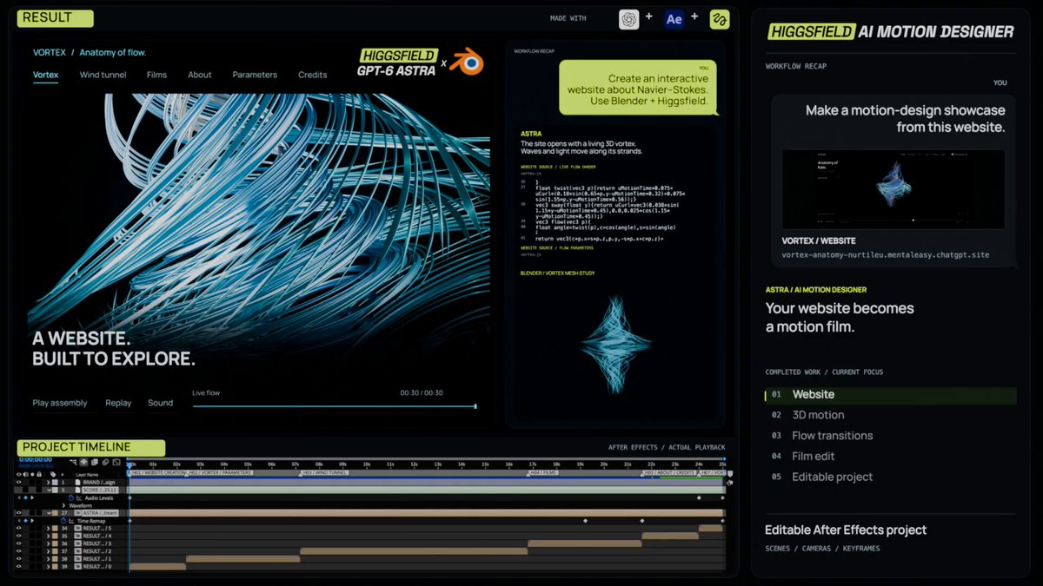
Task: Click the Replay button
Action: pyautogui.click(x=118, y=403)
